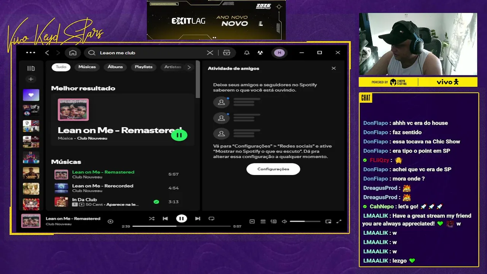Select the Playlists filter chip

point(143,67)
